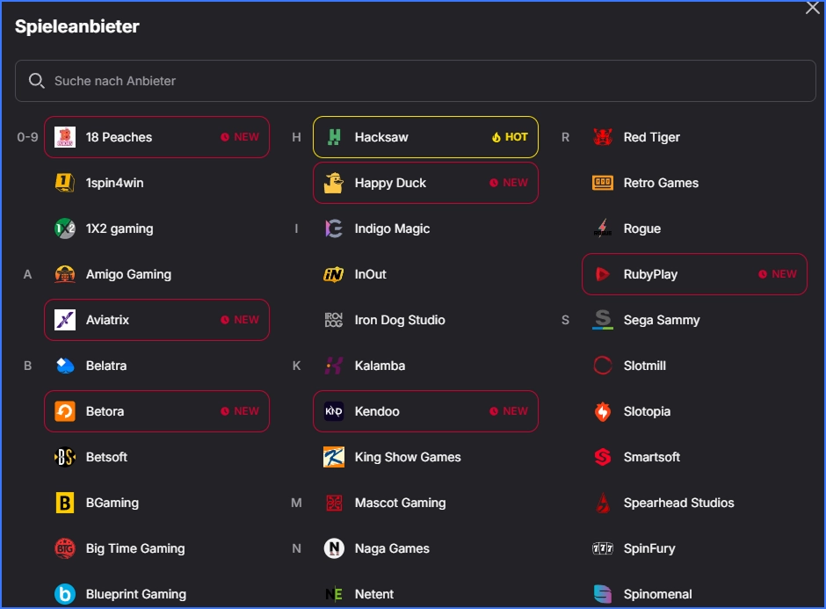
Task: Open the Kendoo provider name
Action: (377, 411)
